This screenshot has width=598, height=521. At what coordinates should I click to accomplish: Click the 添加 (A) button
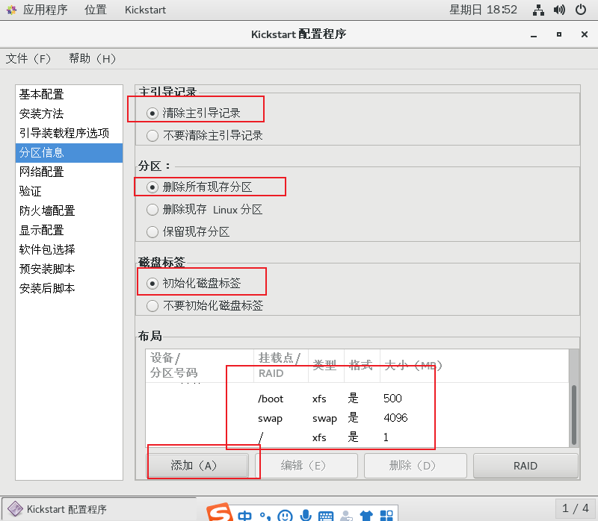click(x=198, y=466)
